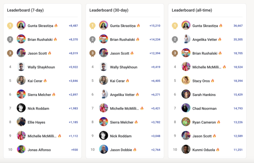
Task: Open Gunta Skrastiņa's avatar in 7-day leaderboard
Action: 21,25
